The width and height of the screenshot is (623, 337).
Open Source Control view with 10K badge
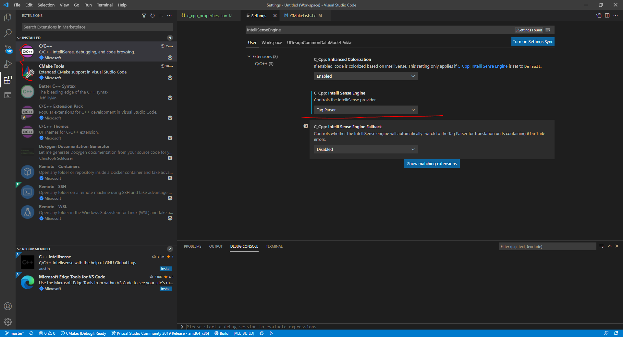(8, 49)
